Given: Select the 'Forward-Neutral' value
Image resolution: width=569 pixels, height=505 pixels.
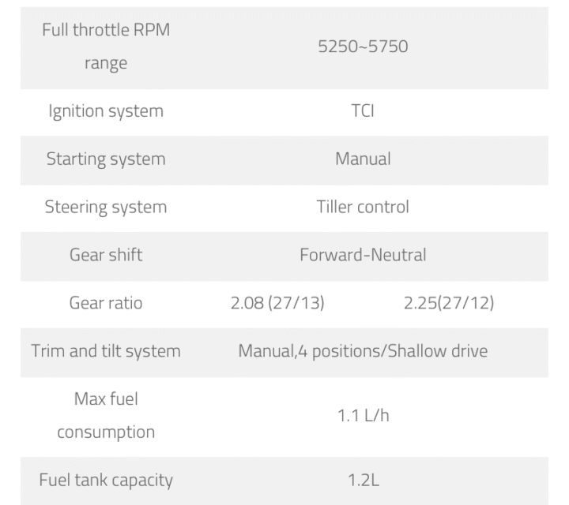Looking at the screenshot, I should [x=363, y=255].
